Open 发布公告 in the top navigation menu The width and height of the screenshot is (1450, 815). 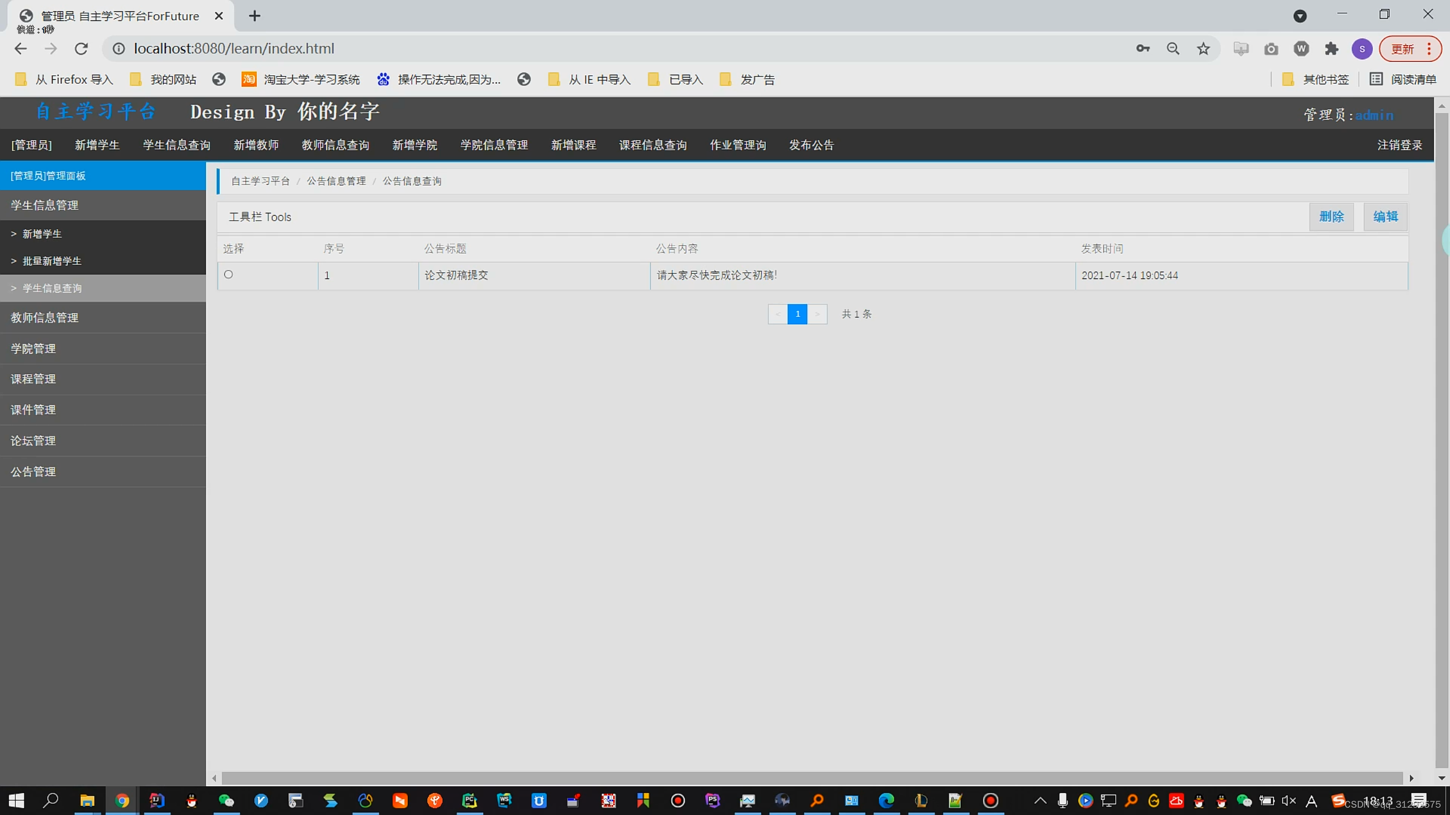point(811,145)
